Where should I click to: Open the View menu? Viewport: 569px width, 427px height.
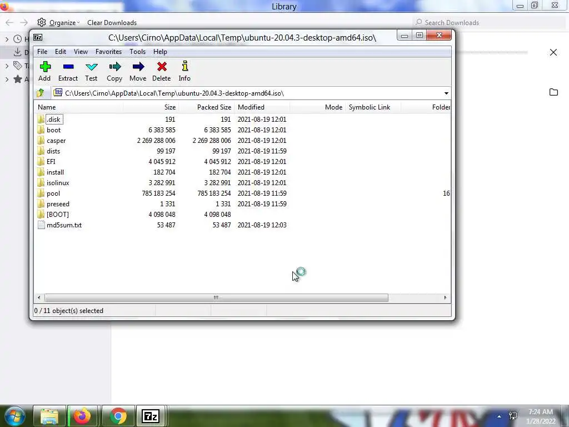click(x=81, y=52)
